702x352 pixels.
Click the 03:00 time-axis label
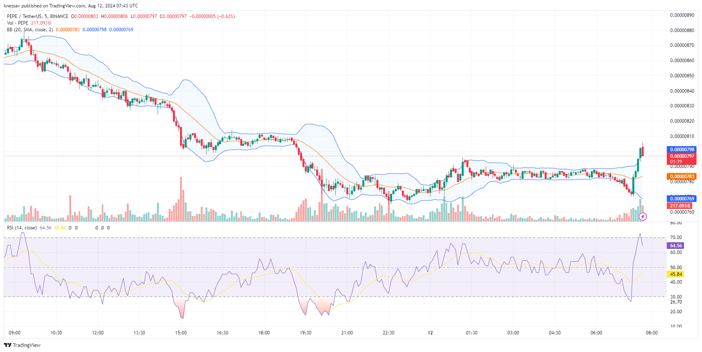click(x=513, y=333)
